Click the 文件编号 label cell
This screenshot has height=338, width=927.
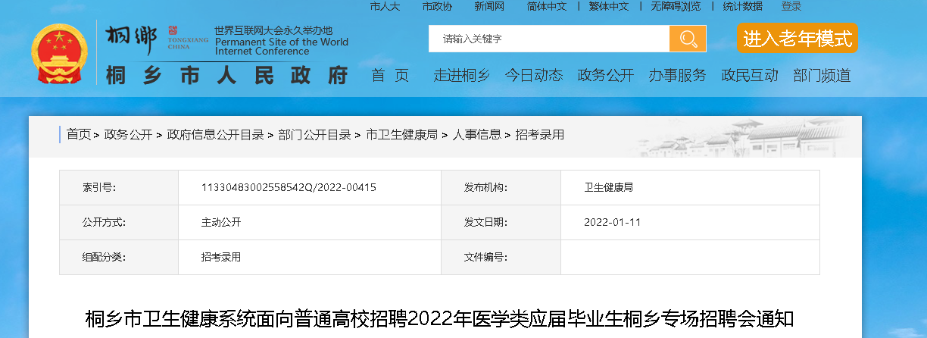point(501,257)
